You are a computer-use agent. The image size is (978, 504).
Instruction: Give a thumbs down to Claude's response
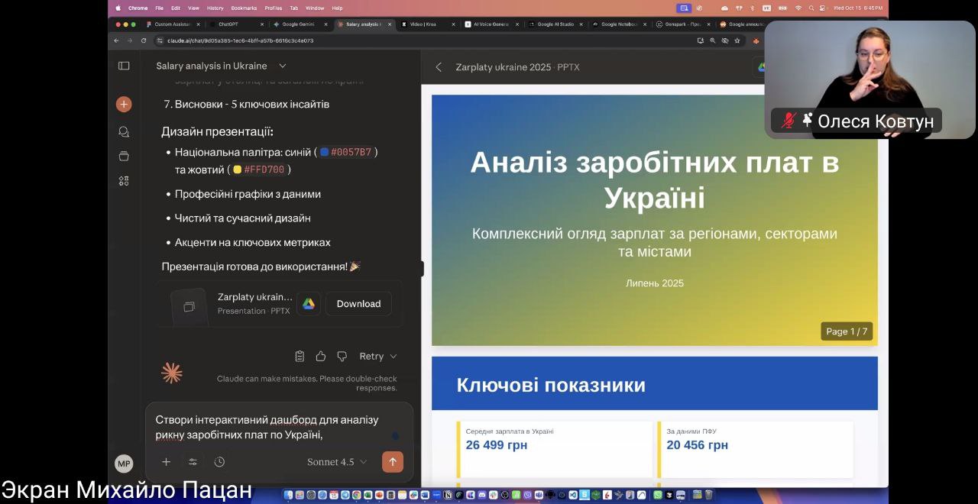pos(342,356)
